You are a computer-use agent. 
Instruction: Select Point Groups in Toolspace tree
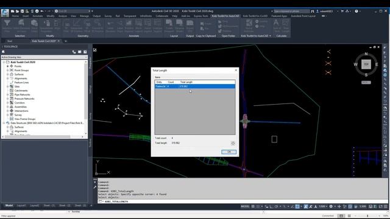click(x=21, y=71)
